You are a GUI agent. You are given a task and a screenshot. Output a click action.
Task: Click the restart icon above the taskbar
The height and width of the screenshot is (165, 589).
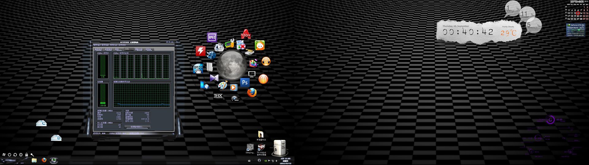pyautogui.click(x=15, y=155)
